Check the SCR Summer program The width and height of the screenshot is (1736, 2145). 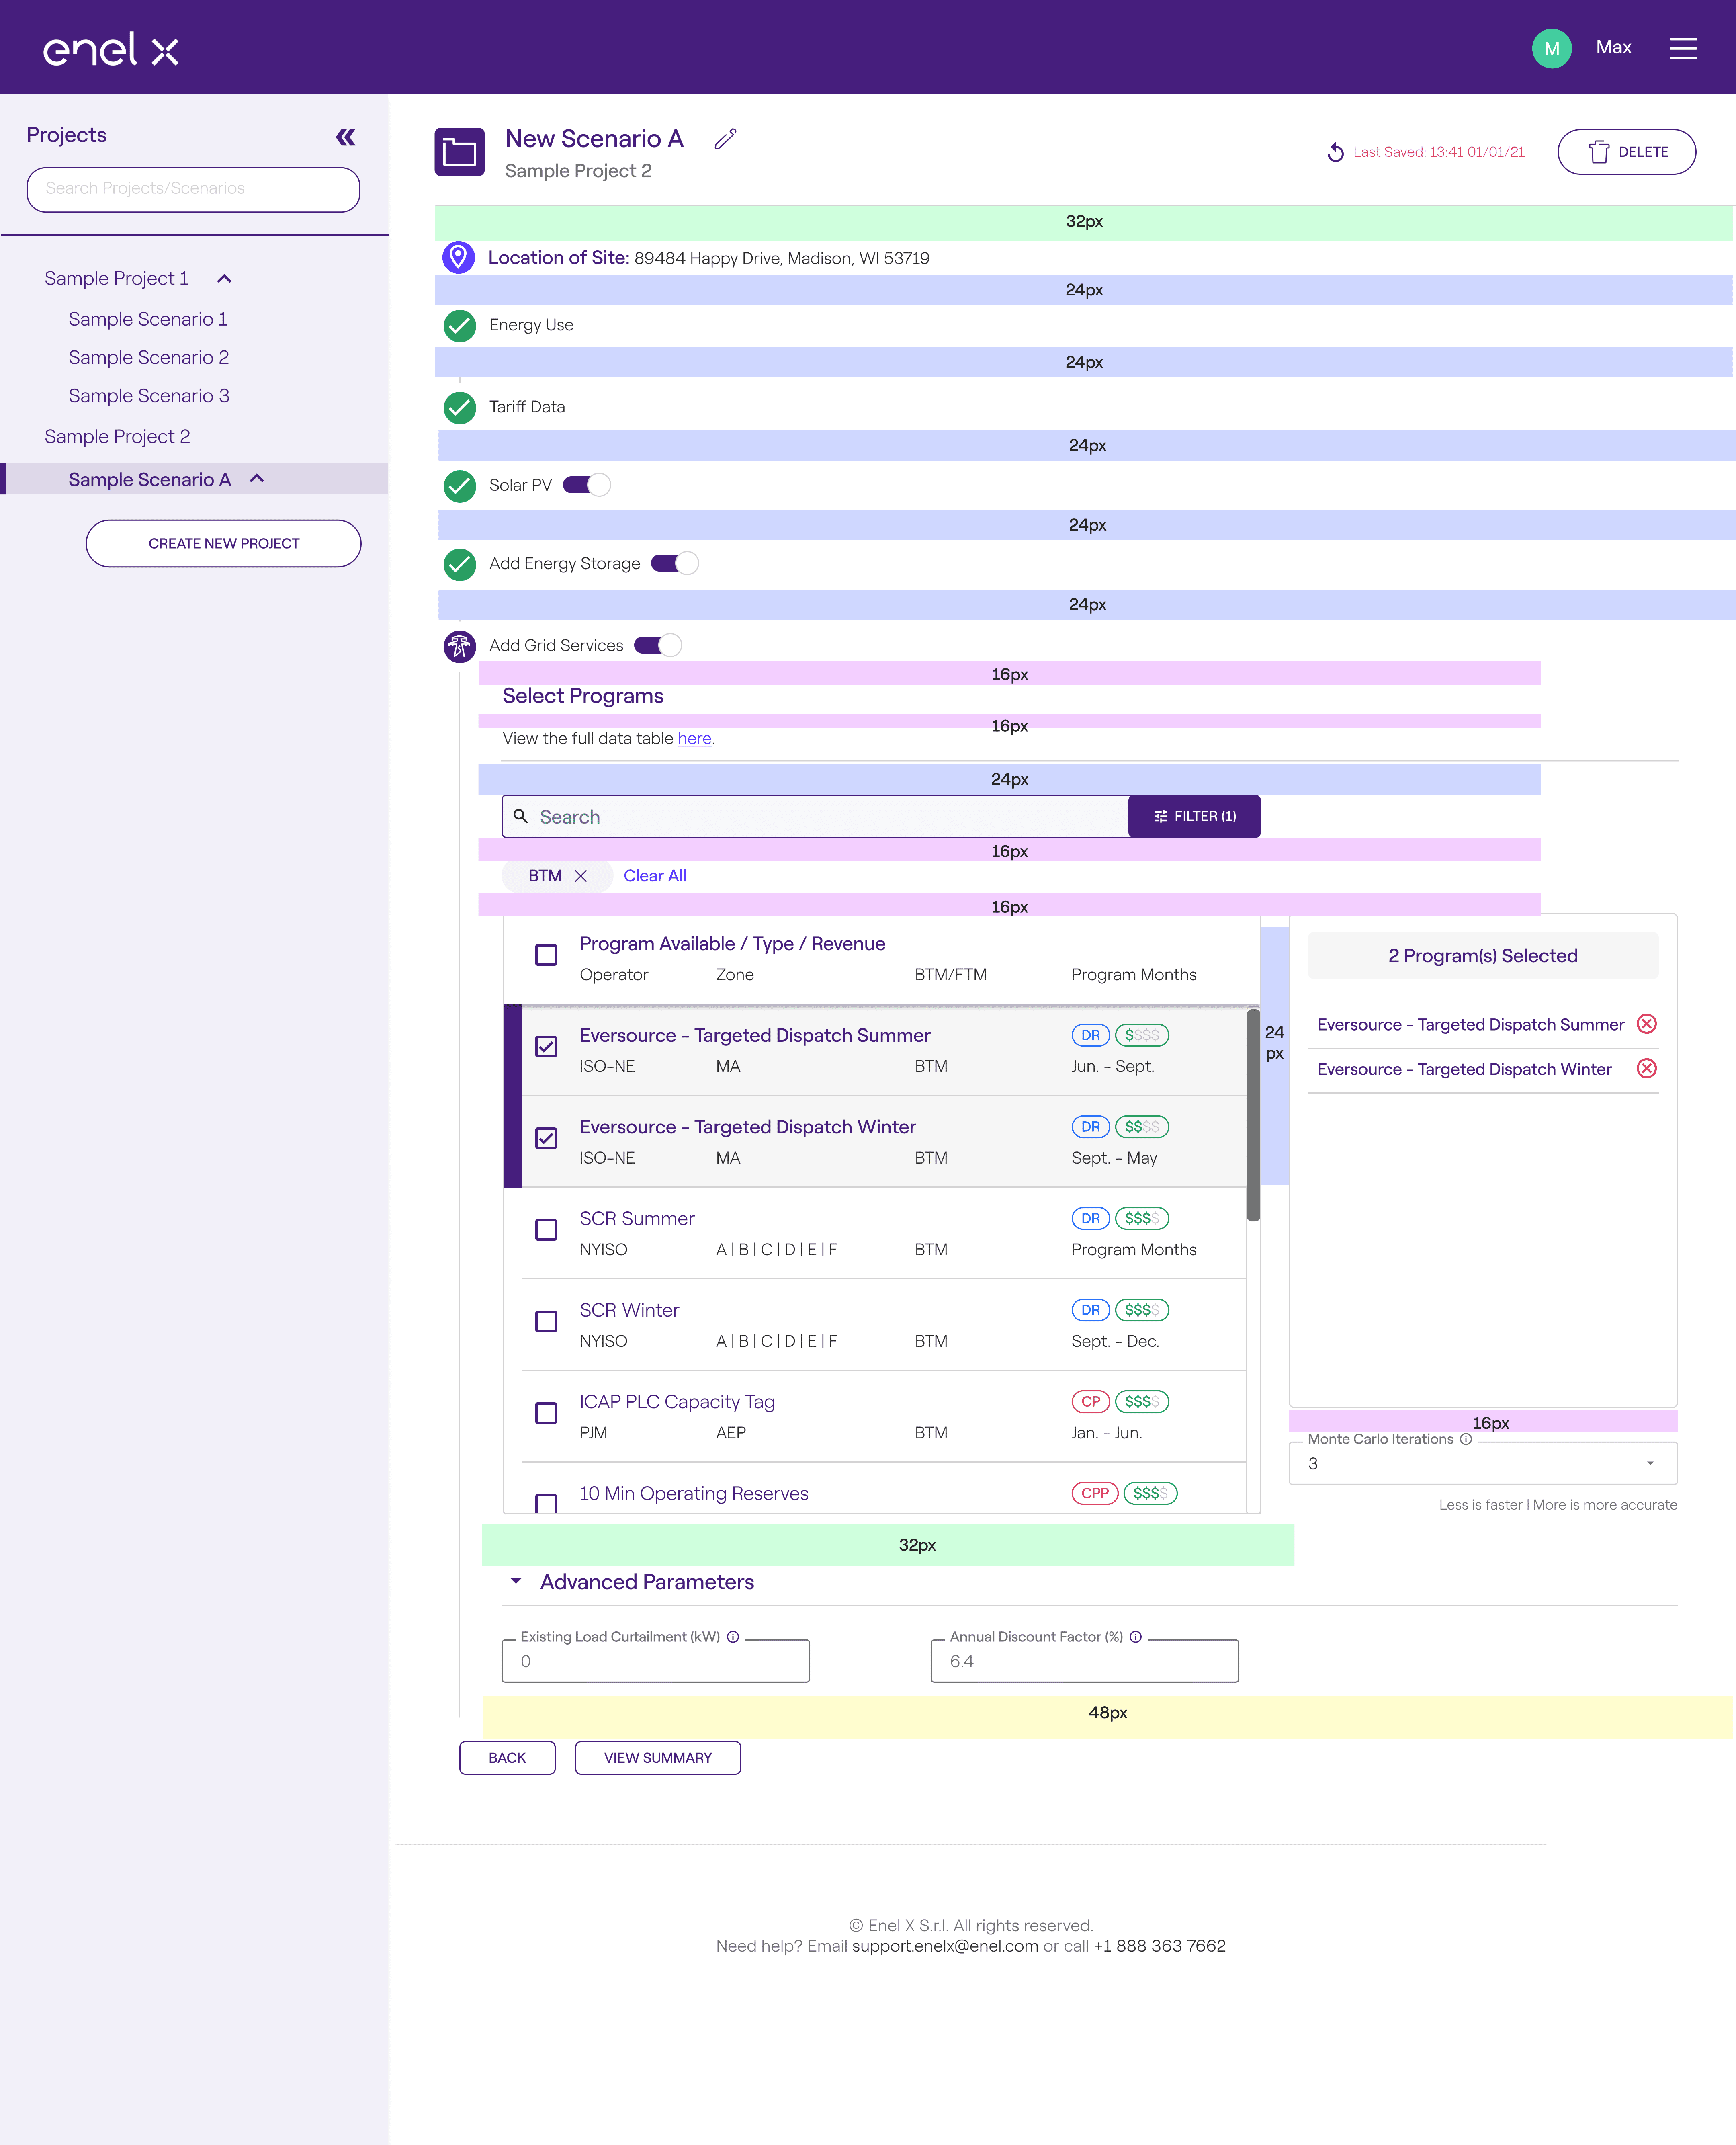[x=546, y=1230]
